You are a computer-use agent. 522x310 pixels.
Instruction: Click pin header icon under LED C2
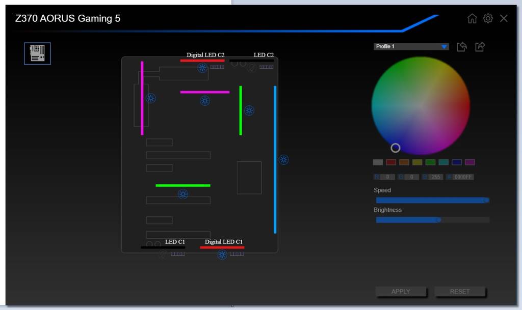click(x=266, y=67)
